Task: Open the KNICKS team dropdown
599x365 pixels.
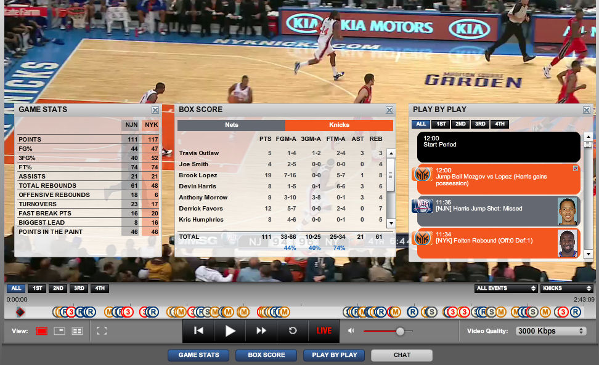Action: click(x=566, y=288)
